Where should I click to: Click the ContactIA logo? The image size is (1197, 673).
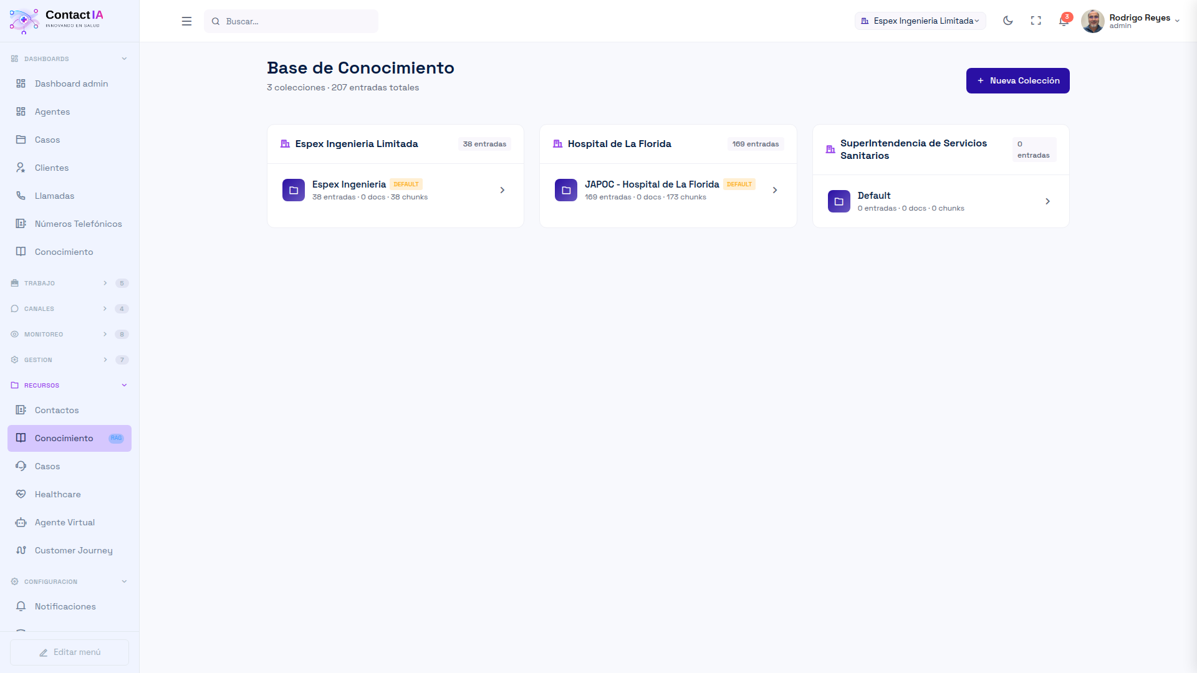coord(56,21)
